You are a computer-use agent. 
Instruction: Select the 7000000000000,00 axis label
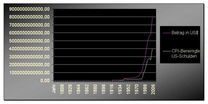tap(29, 25)
